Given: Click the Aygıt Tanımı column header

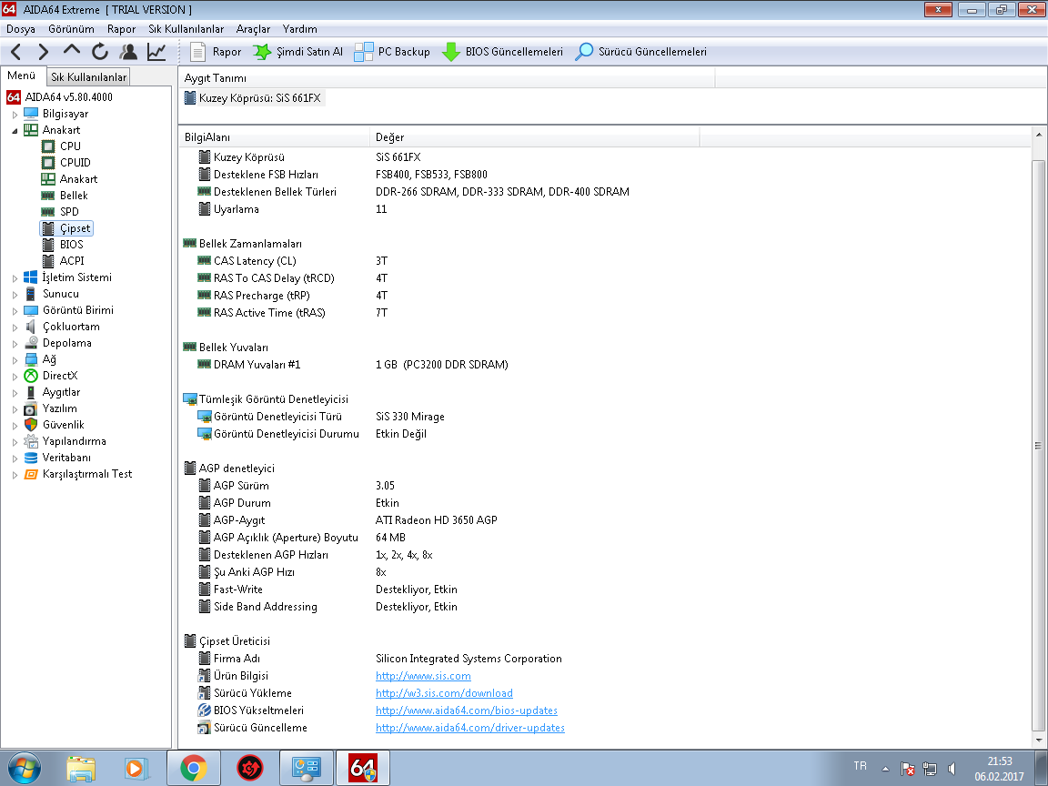Looking at the screenshot, I should (x=447, y=78).
